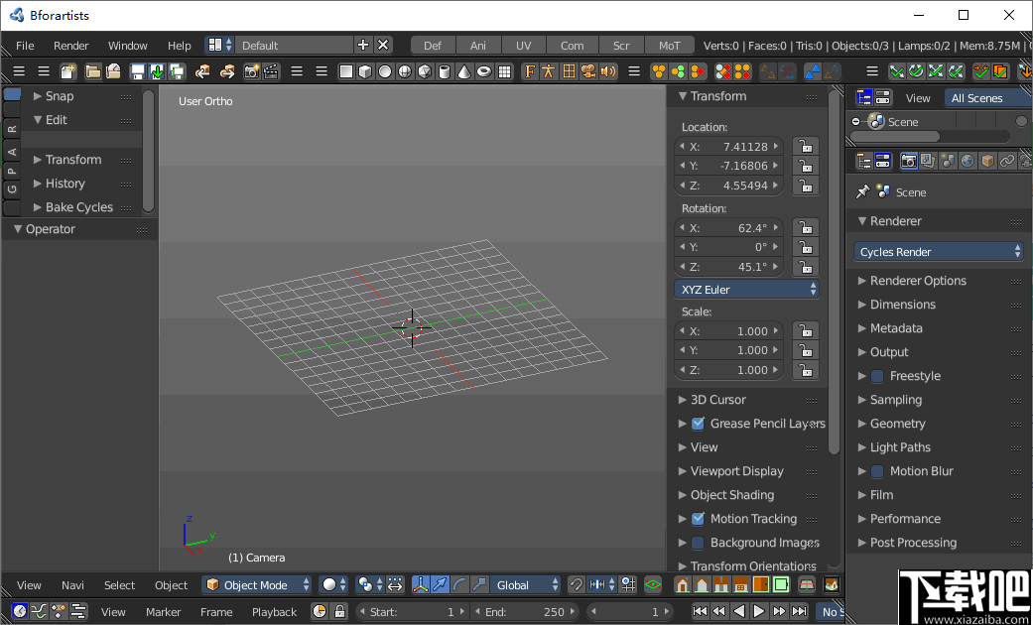Open the Render properties tab with camera icon

coord(909,160)
